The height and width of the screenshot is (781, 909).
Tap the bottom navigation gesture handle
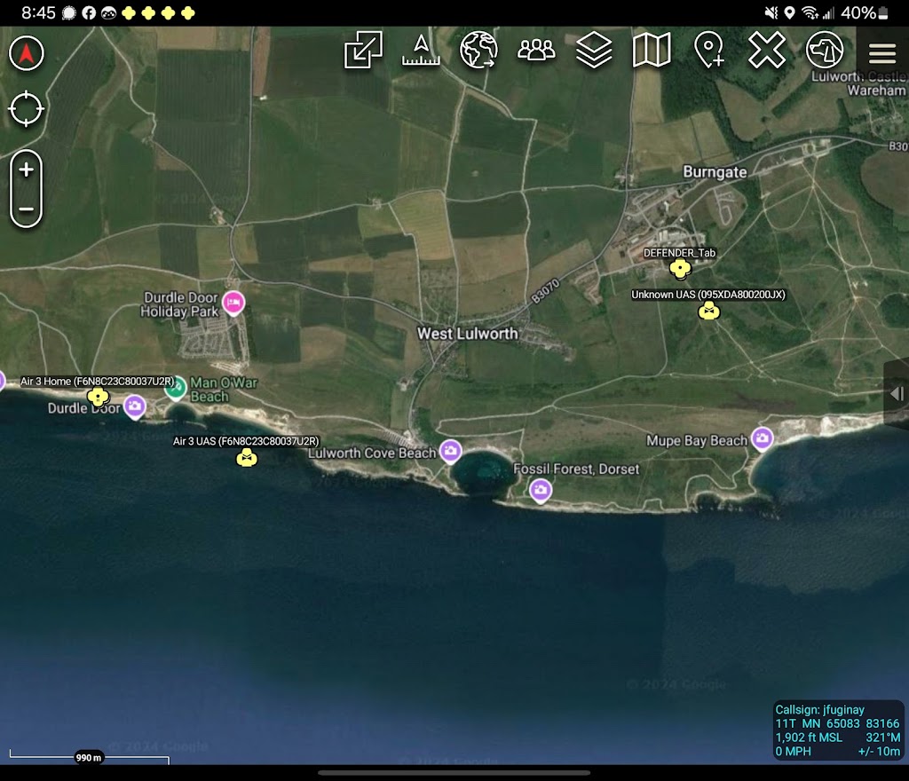454,772
